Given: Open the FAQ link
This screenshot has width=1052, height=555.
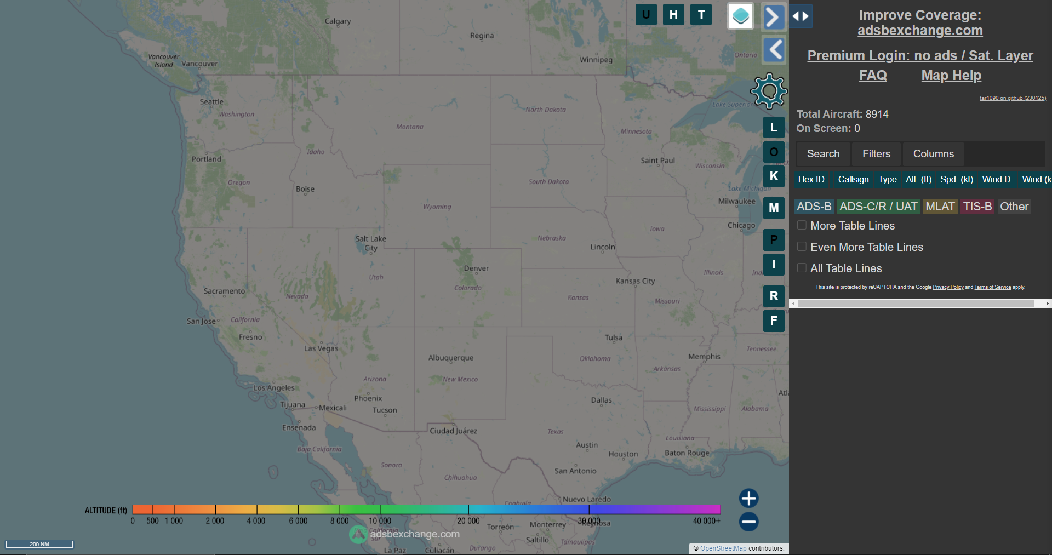Looking at the screenshot, I should click(873, 76).
